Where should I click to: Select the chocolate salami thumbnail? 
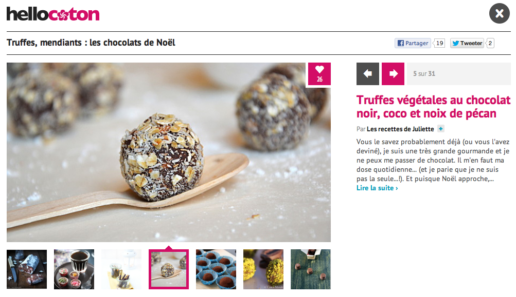point(27,269)
